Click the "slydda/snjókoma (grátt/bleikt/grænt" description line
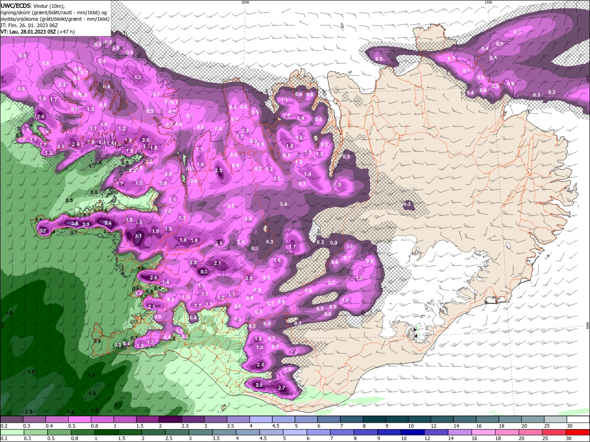The height and width of the screenshot is (442, 590). [x=55, y=19]
